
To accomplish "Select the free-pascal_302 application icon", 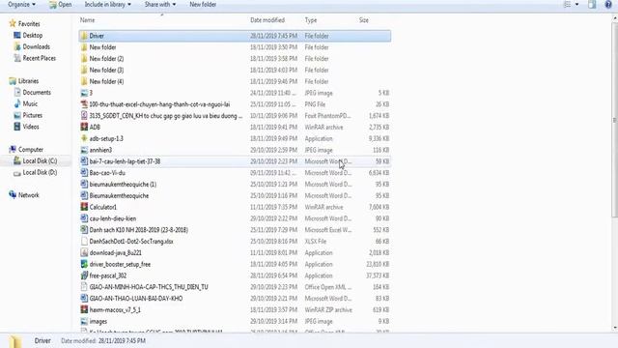I will click(84, 275).
